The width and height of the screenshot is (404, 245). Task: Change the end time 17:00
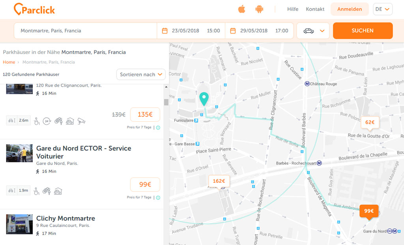(x=282, y=31)
